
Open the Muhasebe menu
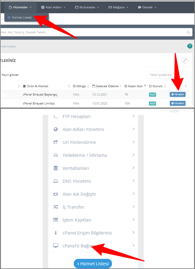click(x=87, y=7)
